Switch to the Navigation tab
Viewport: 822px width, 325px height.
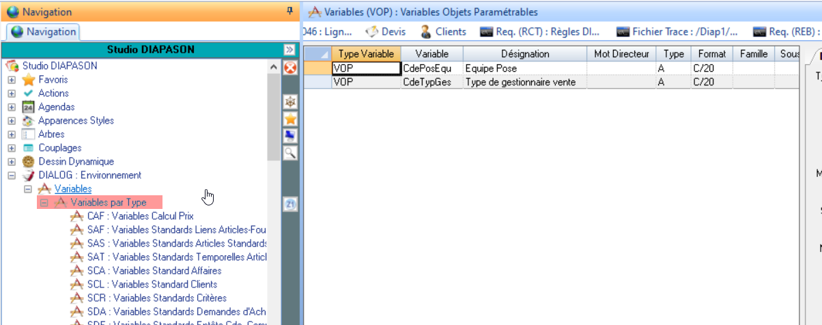(44, 31)
